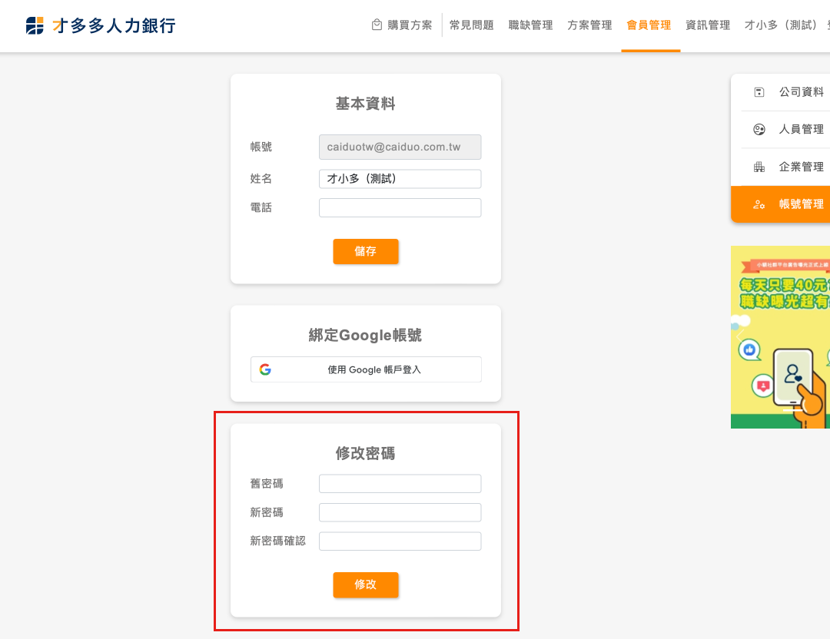
Task: Click the 才多多人力銀行 logo icon
Action: [35, 25]
